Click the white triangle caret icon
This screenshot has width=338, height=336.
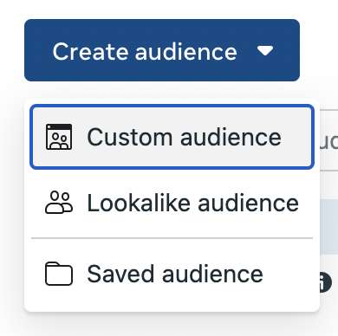[x=265, y=51]
